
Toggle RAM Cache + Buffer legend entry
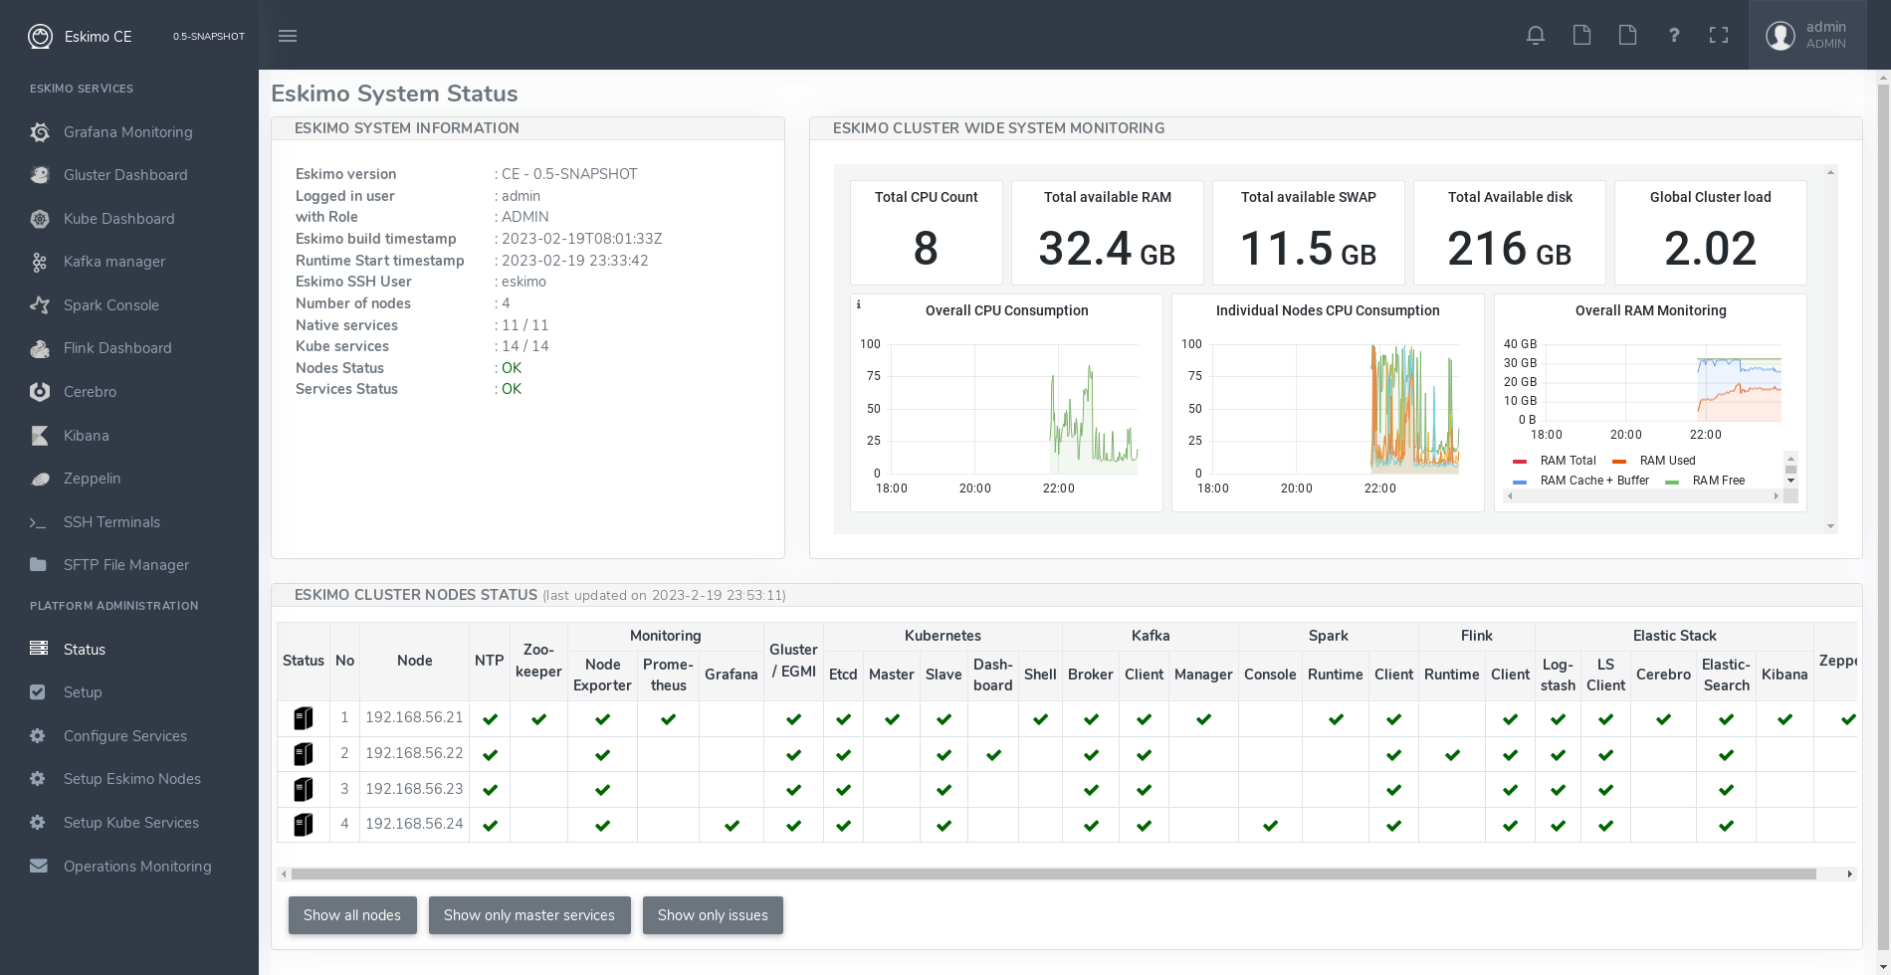pos(1594,481)
